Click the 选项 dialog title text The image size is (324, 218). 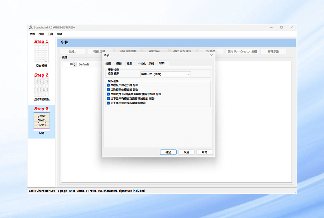107,55
